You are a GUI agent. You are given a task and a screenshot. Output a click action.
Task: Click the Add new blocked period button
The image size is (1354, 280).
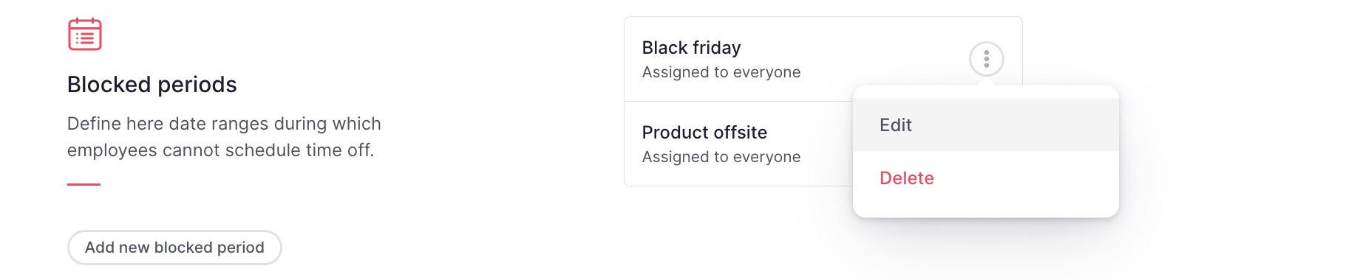174,248
